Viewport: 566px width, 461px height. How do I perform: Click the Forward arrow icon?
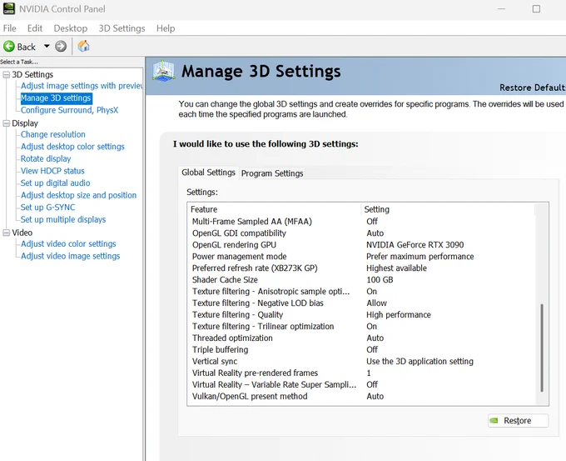(61, 47)
